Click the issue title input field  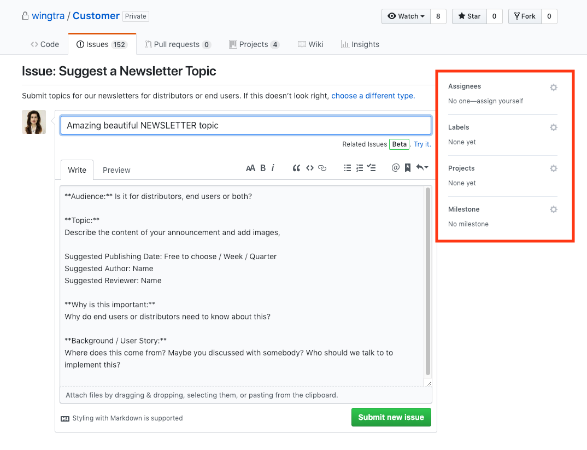(245, 125)
